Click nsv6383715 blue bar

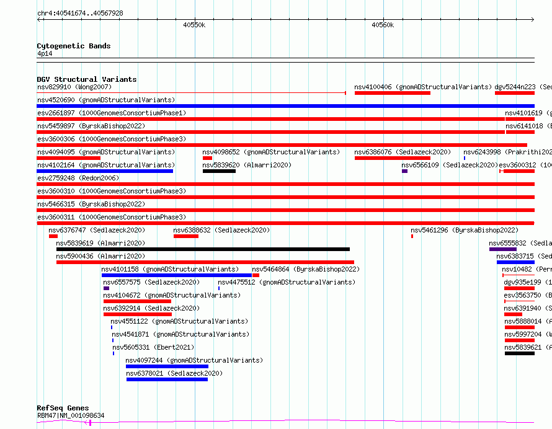(516, 262)
